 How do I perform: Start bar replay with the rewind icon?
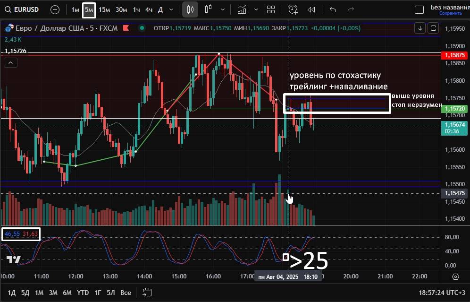[311, 9]
